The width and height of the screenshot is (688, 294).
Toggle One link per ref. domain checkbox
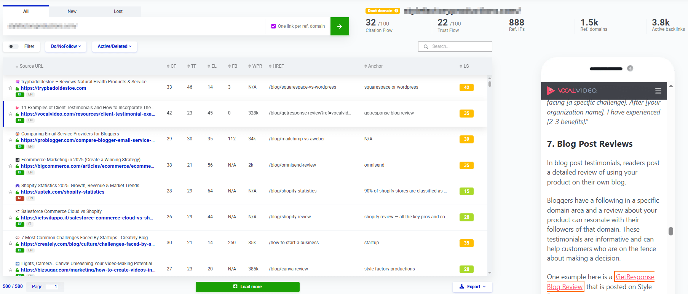point(273,26)
